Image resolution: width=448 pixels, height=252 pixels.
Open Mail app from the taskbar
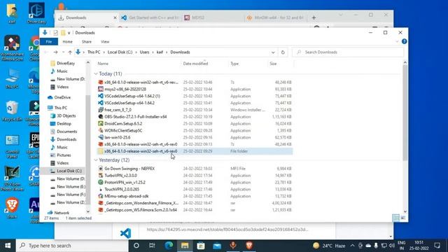(217, 246)
